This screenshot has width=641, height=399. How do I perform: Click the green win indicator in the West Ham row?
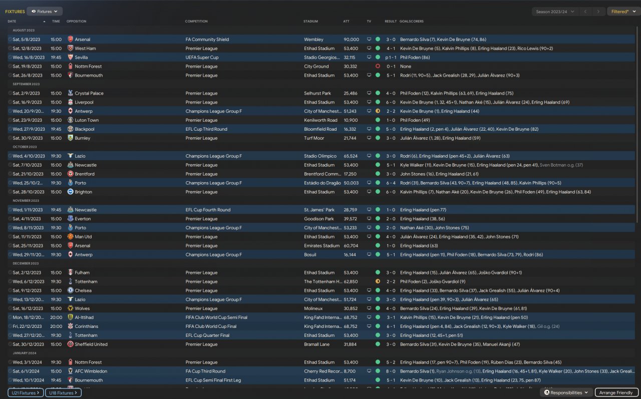(378, 49)
